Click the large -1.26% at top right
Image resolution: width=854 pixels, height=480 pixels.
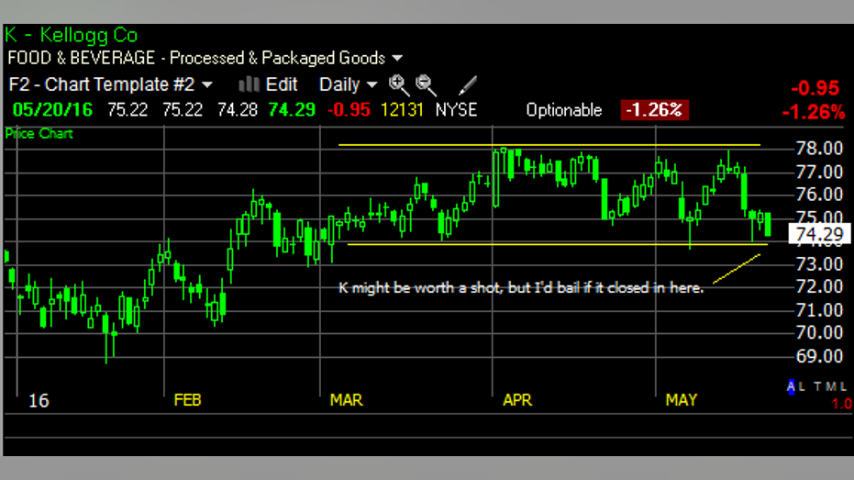click(814, 112)
